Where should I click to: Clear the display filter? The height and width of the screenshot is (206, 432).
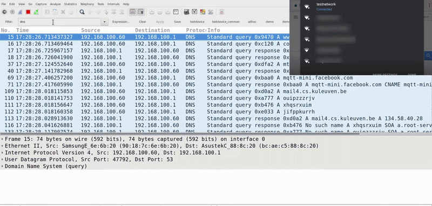click(x=143, y=22)
